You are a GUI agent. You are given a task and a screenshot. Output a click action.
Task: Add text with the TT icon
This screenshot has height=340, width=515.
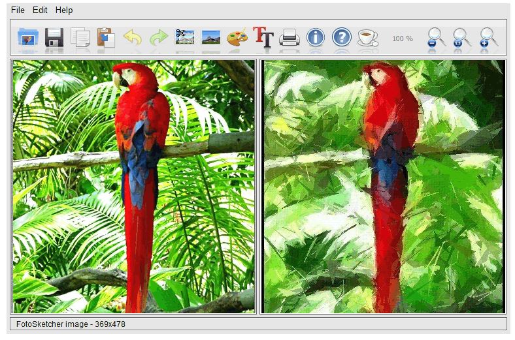263,37
